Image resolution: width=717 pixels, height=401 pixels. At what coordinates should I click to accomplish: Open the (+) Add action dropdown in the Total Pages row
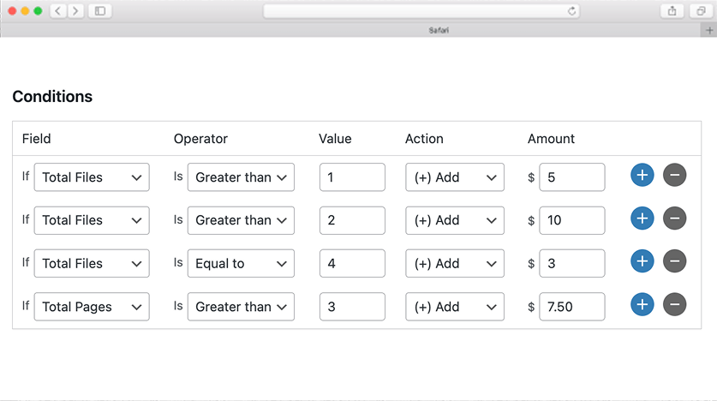coord(455,307)
